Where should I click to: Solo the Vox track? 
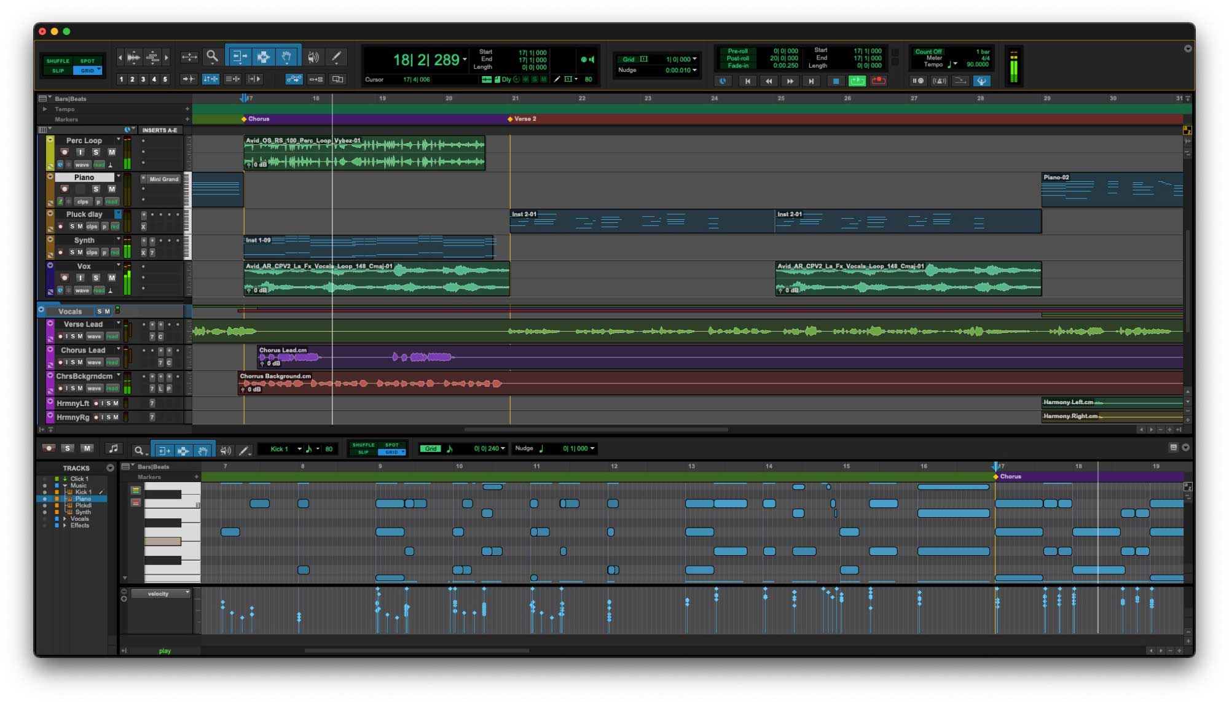click(x=96, y=278)
